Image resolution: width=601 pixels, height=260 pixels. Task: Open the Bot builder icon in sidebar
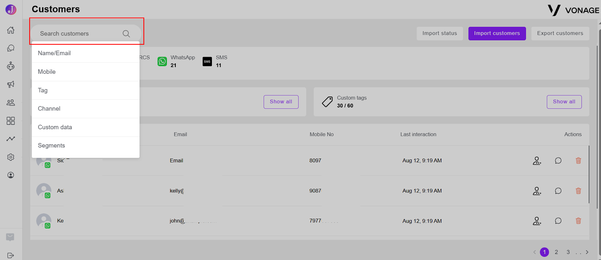point(11,66)
